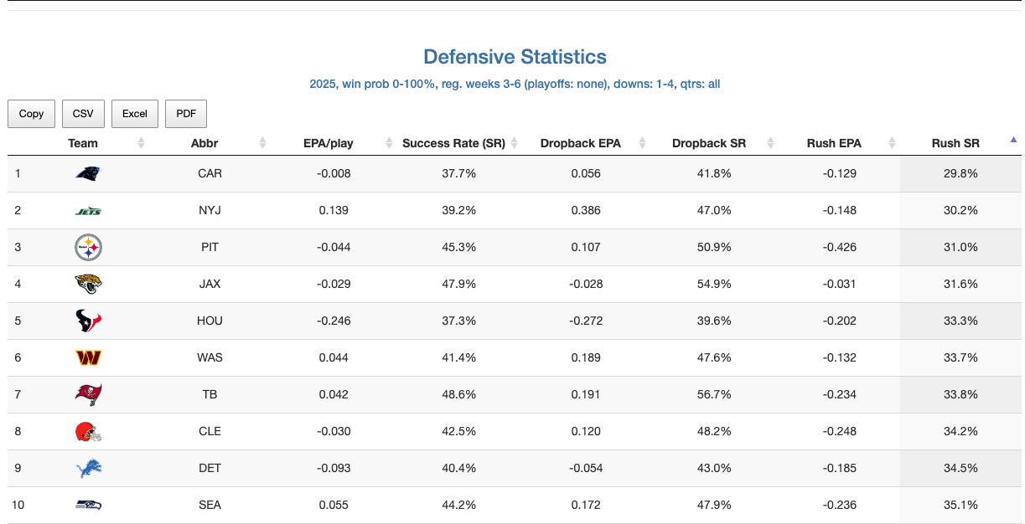Click the Cleveland Browns logo

pyautogui.click(x=88, y=431)
